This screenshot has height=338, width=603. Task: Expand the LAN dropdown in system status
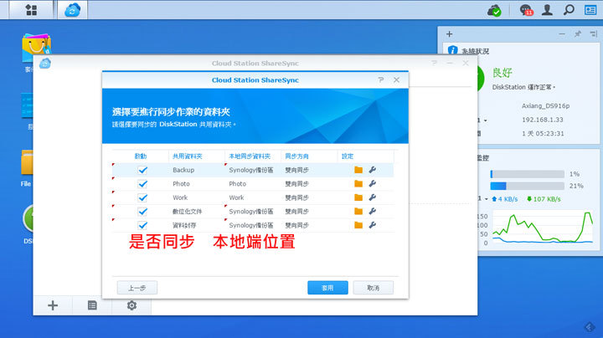click(485, 120)
